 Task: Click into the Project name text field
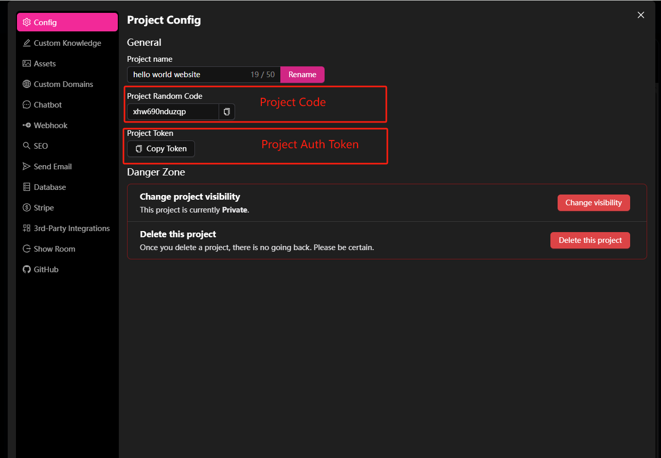pos(188,75)
